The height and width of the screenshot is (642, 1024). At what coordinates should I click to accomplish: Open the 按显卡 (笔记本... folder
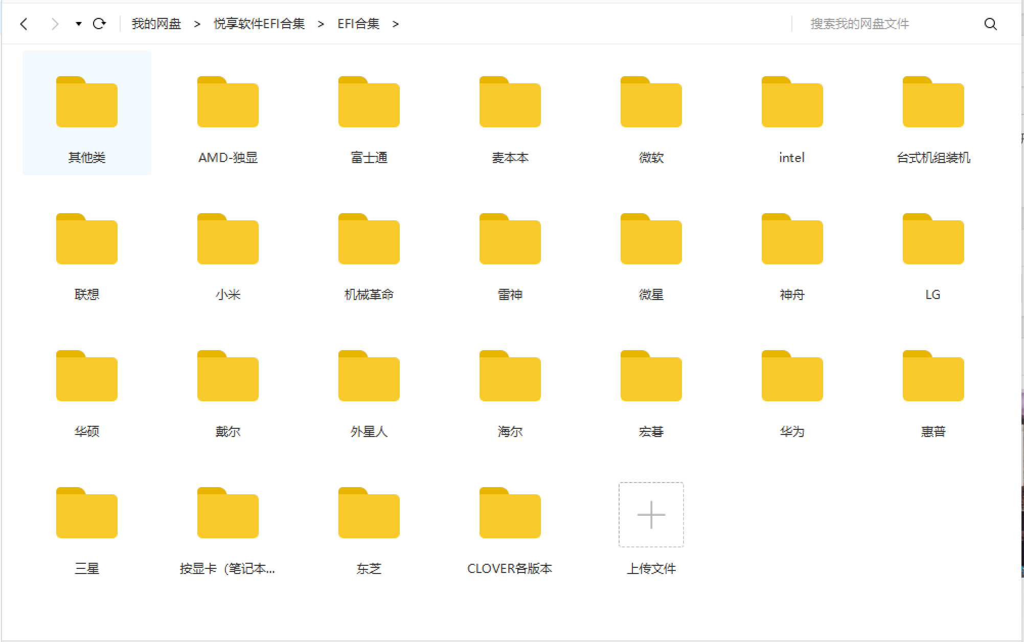click(228, 513)
